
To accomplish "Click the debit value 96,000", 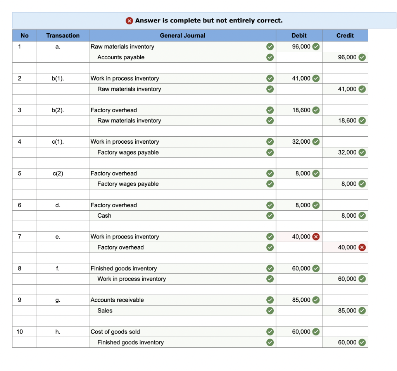I will pos(301,46).
